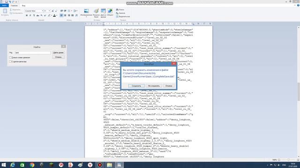Click the font color A icon

tap(54, 15)
